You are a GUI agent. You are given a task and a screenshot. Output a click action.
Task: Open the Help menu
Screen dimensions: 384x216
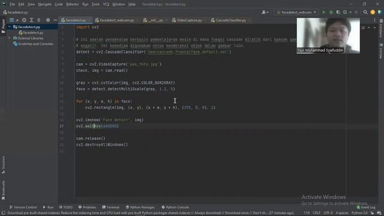pos(132,4)
